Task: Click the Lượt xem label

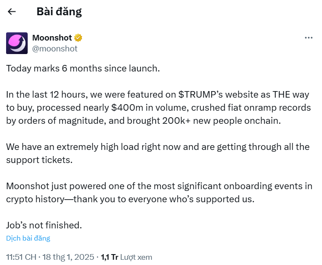Action: click(x=136, y=257)
